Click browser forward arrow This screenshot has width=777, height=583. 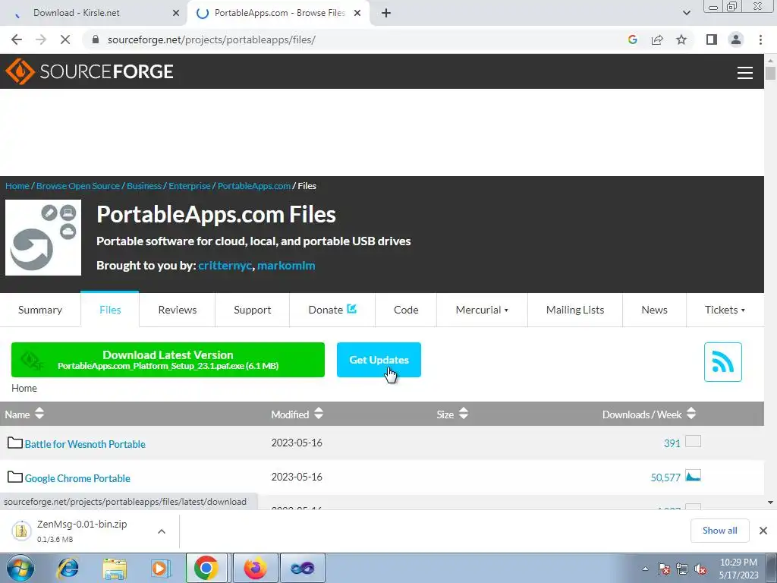41,39
